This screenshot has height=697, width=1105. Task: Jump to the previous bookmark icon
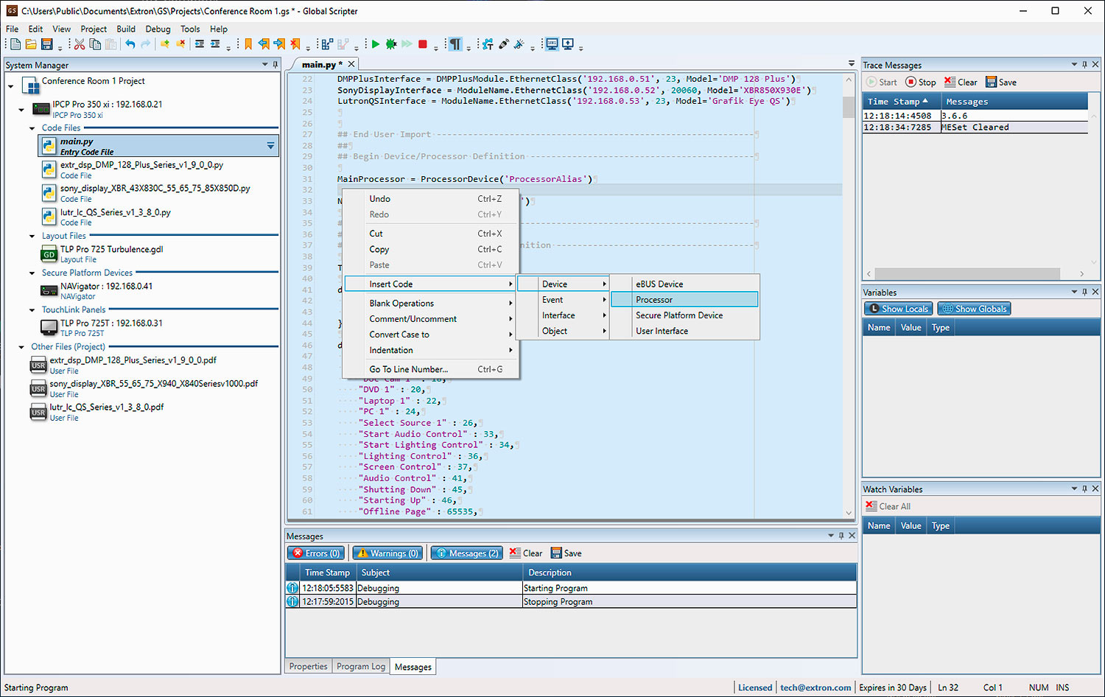(x=264, y=44)
